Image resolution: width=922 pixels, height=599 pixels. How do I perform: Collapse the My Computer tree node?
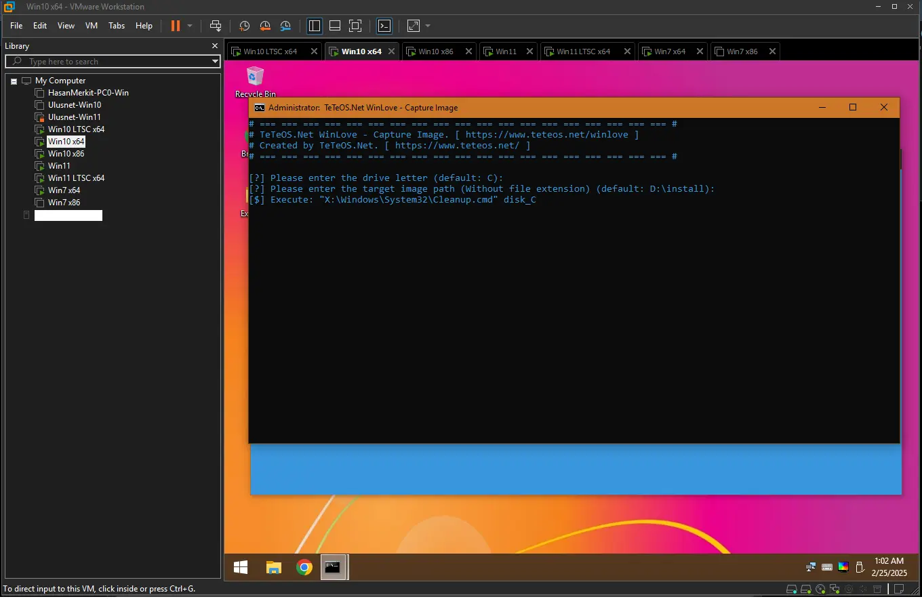[14, 81]
